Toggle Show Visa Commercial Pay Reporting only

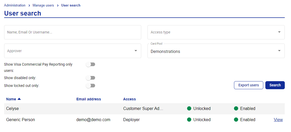(91, 64)
